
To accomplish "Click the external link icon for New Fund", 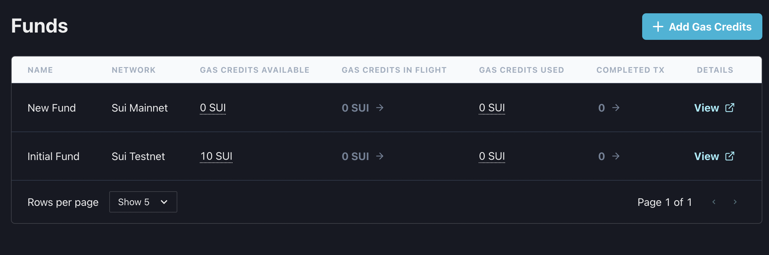I will (729, 108).
